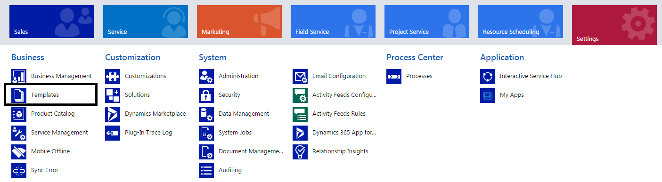This screenshot has height=182, width=662.
Task: Go to the Administration link
Action: 238,76
